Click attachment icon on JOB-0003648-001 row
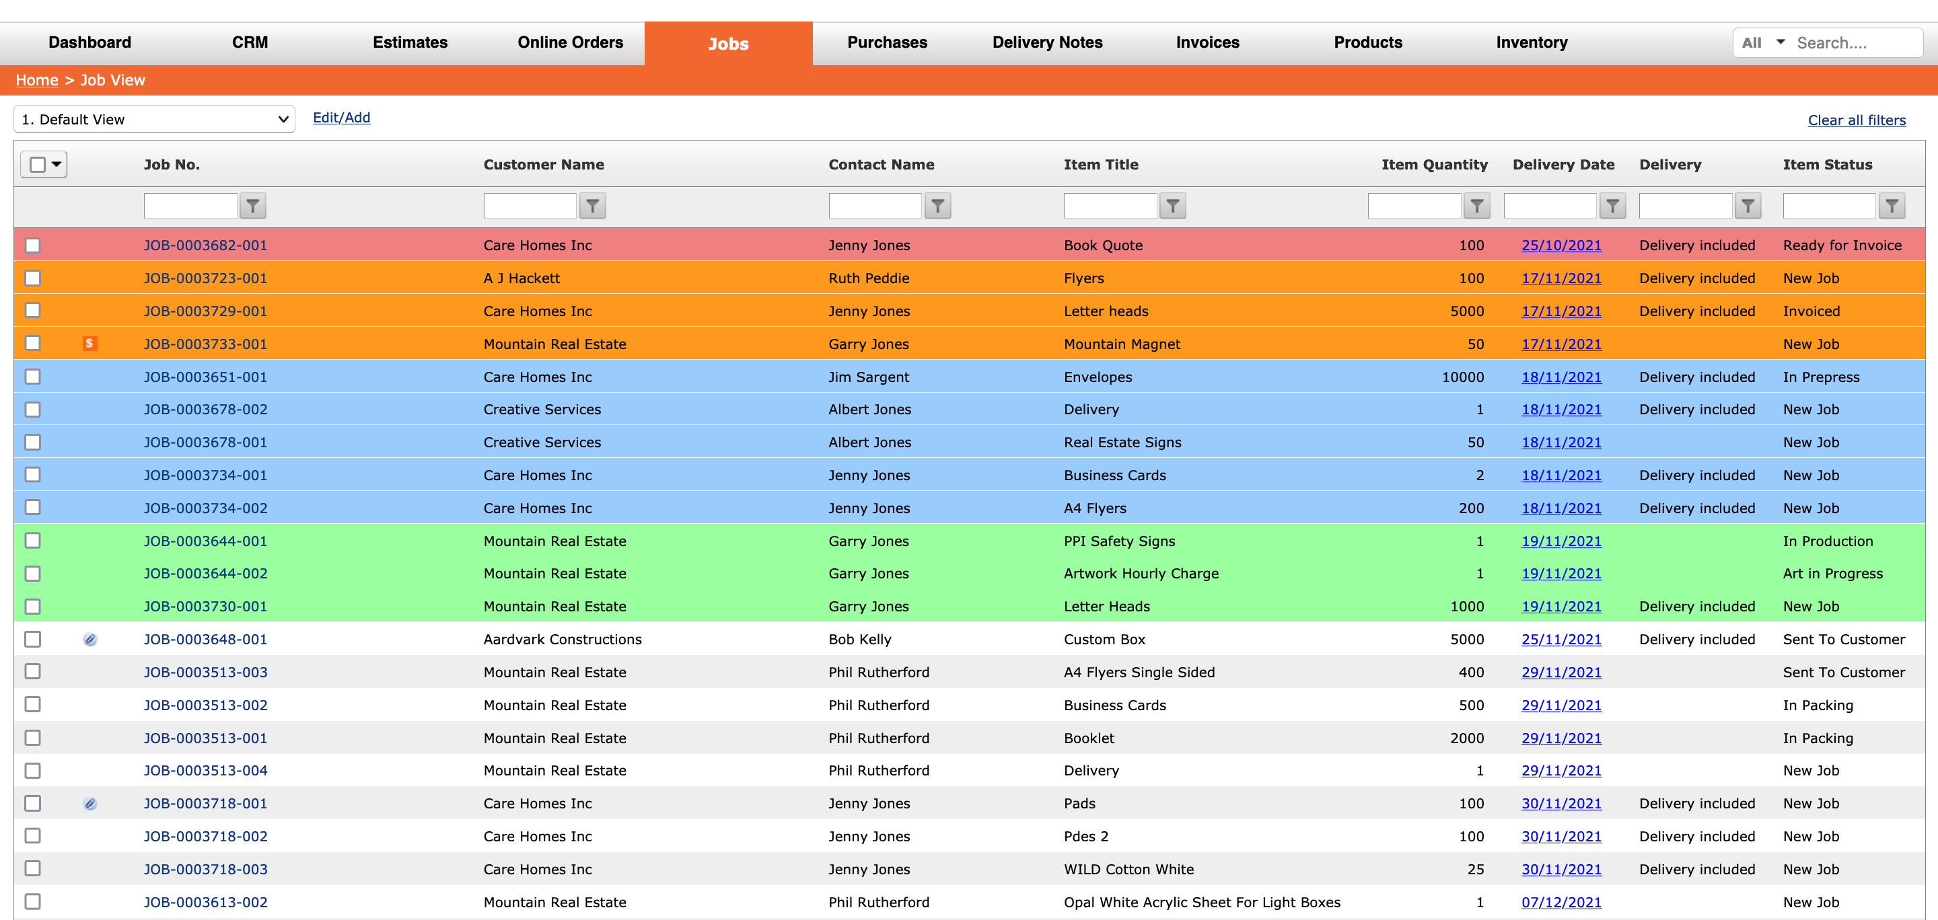This screenshot has width=1938, height=920. [x=89, y=639]
